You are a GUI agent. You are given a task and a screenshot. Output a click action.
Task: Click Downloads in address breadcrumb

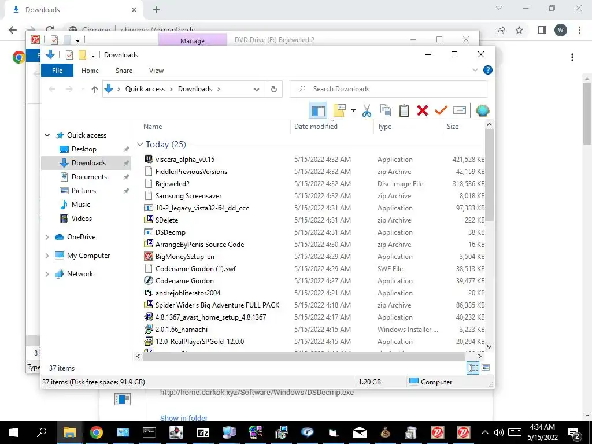(195, 89)
